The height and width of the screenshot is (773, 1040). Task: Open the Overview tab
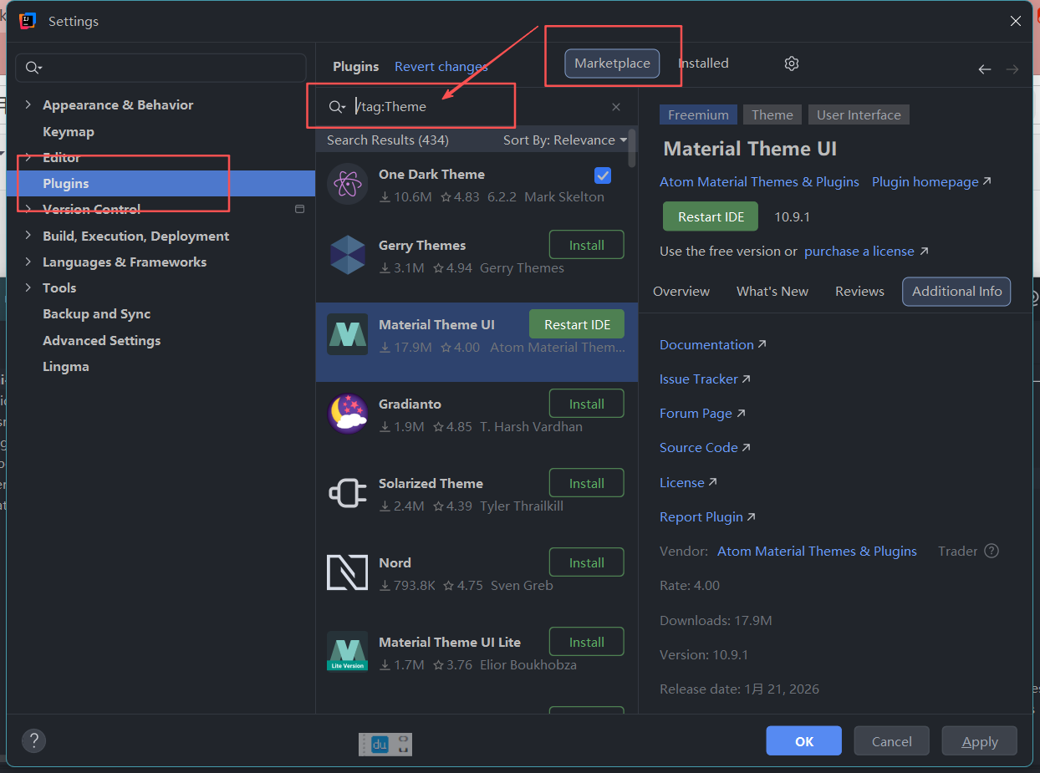pyautogui.click(x=681, y=292)
